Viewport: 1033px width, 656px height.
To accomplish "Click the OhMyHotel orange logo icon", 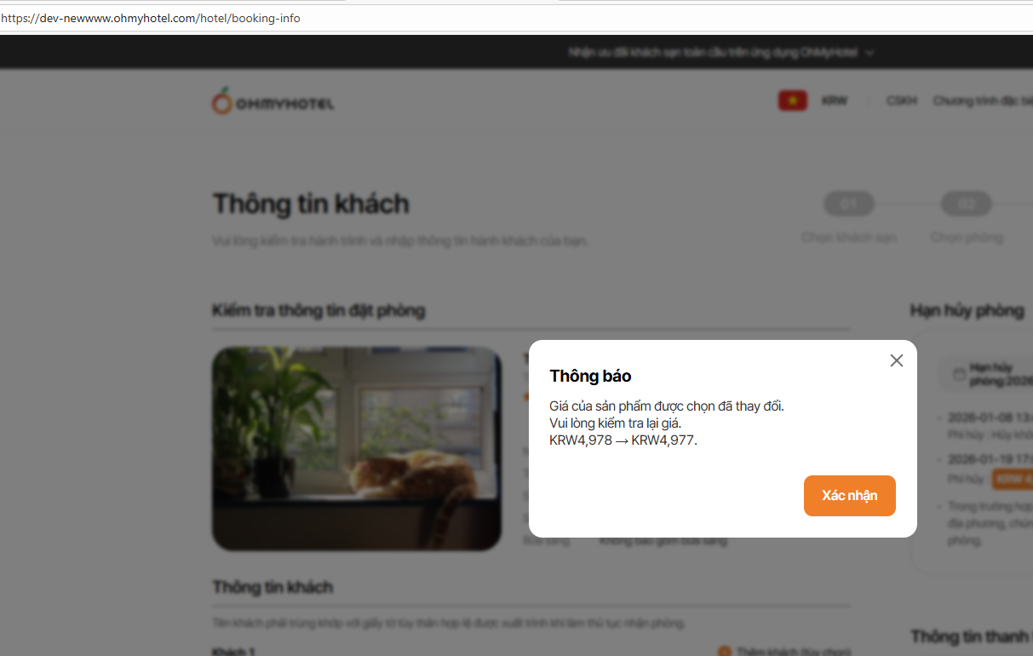I will pyautogui.click(x=221, y=101).
